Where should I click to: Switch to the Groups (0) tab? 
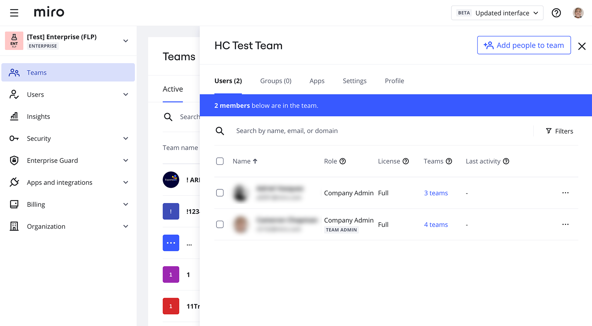point(276,81)
